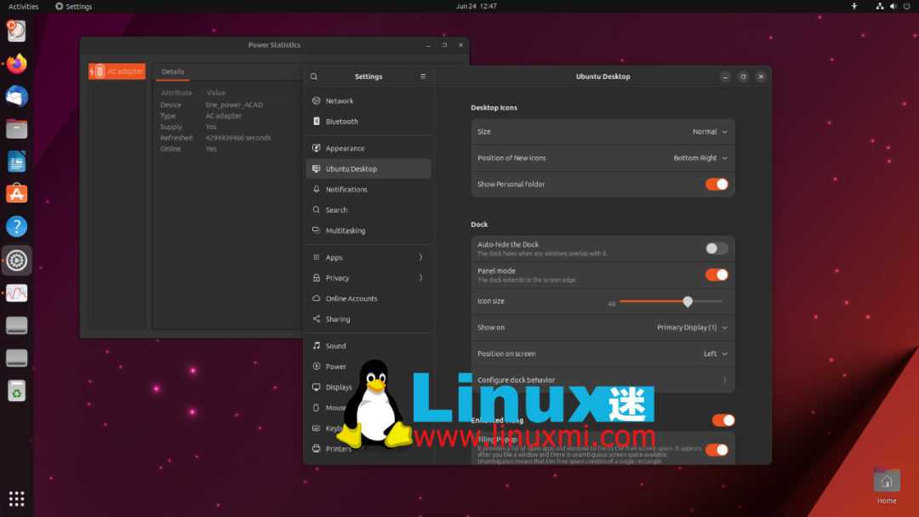
Task: Open the clock calendar in top bar
Action: point(476,6)
